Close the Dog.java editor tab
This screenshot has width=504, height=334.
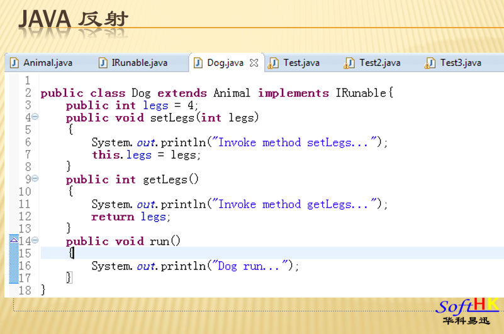point(254,63)
